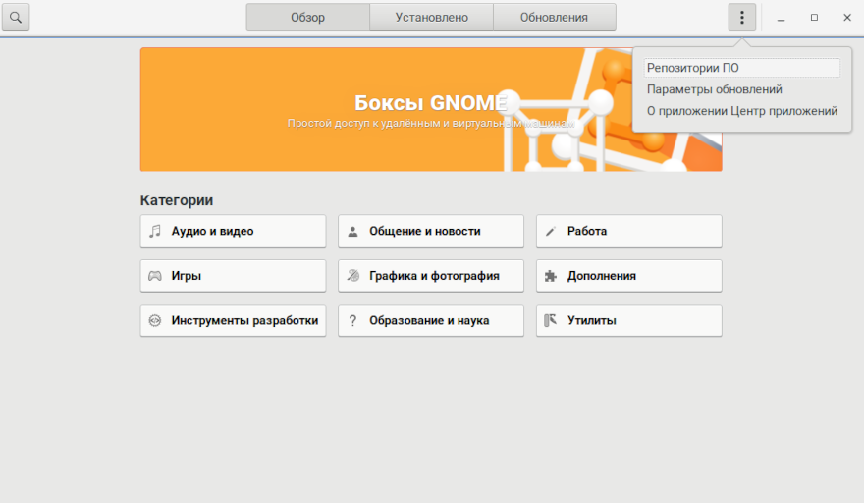The height and width of the screenshot is (503, 864).
Task: Open the Работа category button
Action: coord(628,232)
